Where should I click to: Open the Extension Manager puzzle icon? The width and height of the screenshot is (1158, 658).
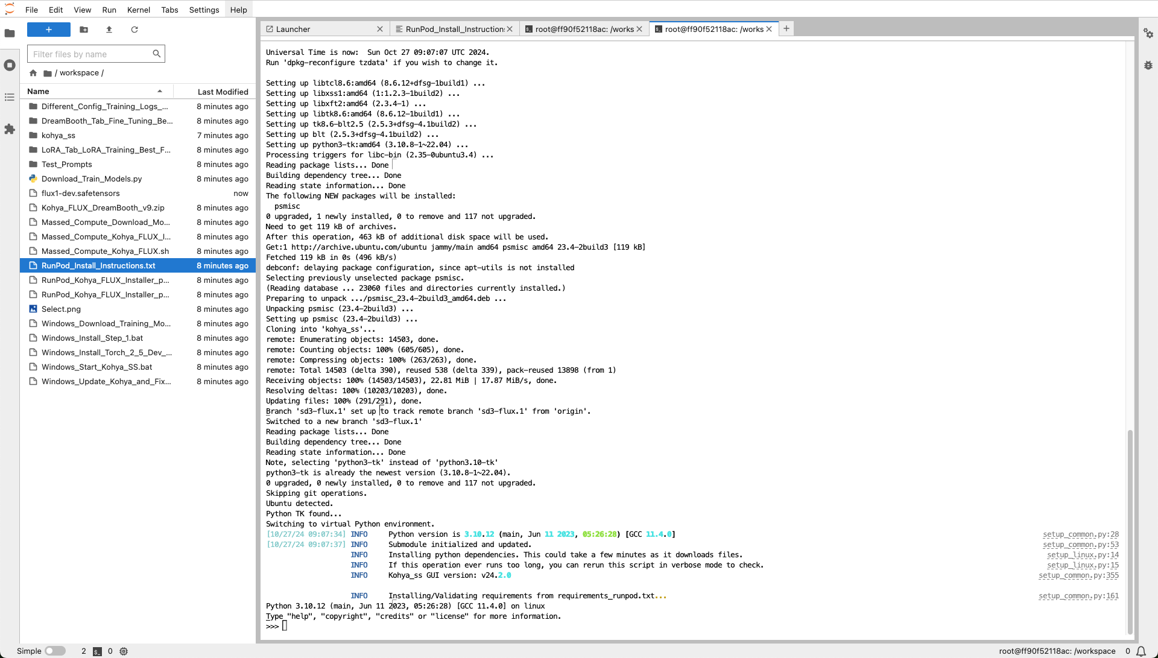point(10,129)
